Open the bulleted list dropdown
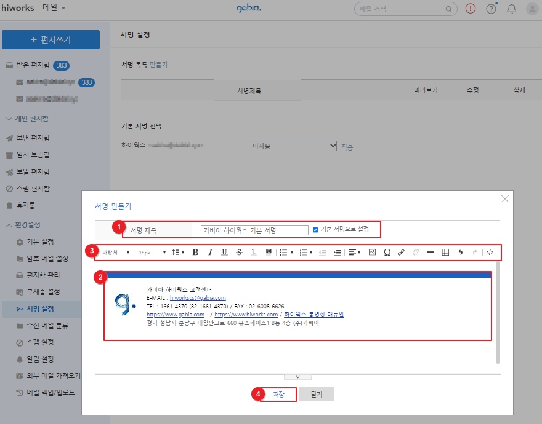 [286, 252]
